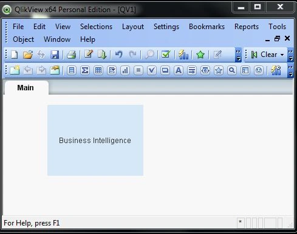
Task: Expand design toolbar overflow options
Action: point(290,71)
